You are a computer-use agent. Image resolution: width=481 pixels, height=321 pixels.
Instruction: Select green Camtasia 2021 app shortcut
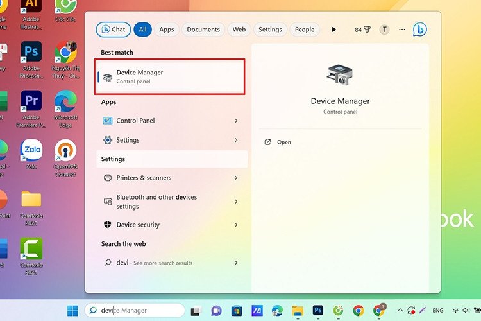tap(31, 257)
